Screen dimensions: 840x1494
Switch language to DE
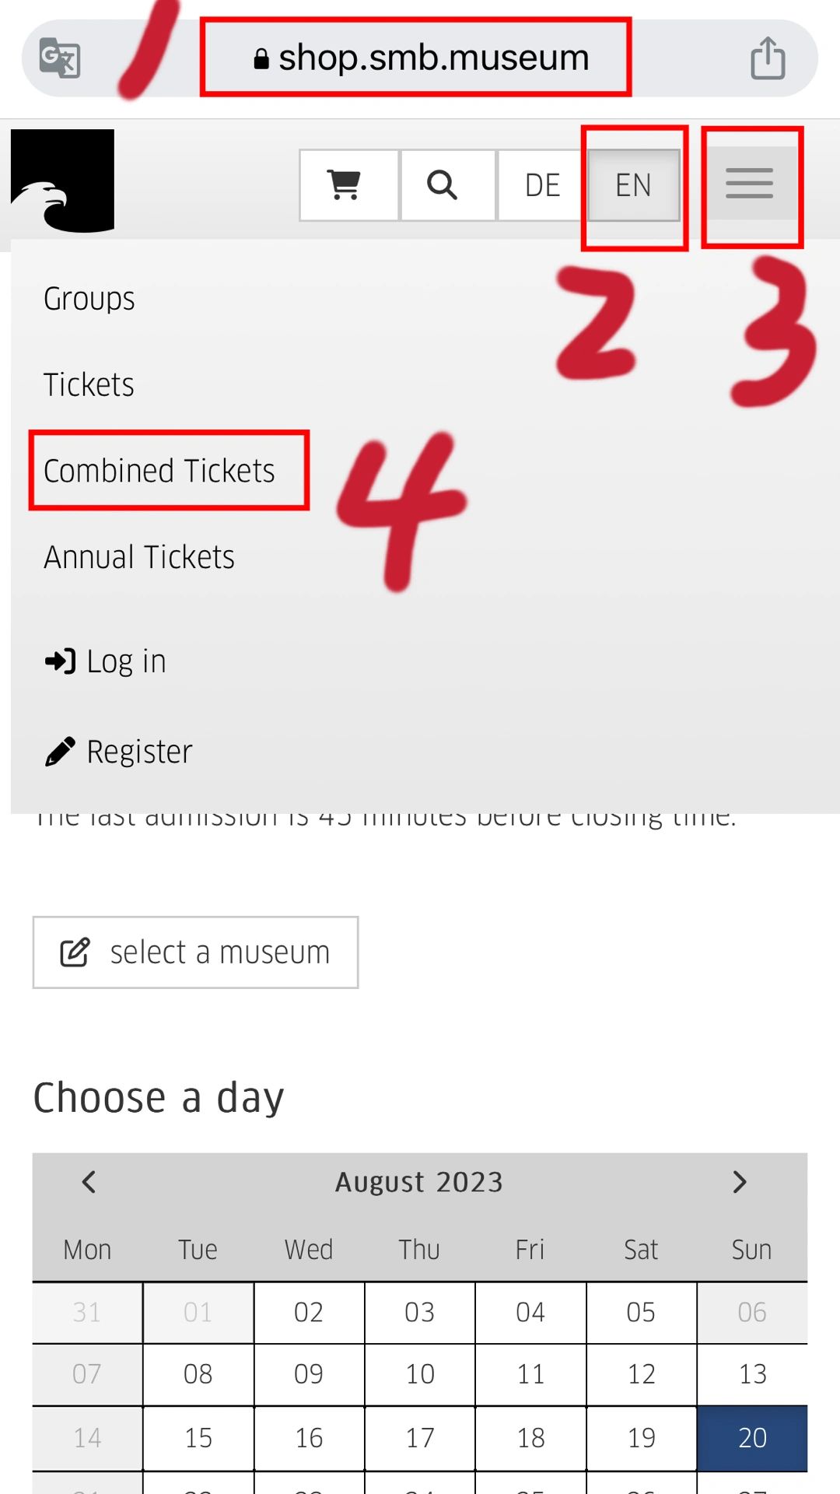click(x=543, y=185)
